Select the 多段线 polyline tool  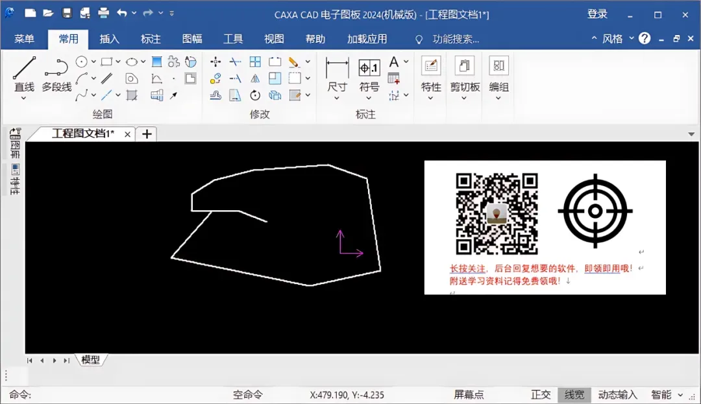[x=56, y=74]
